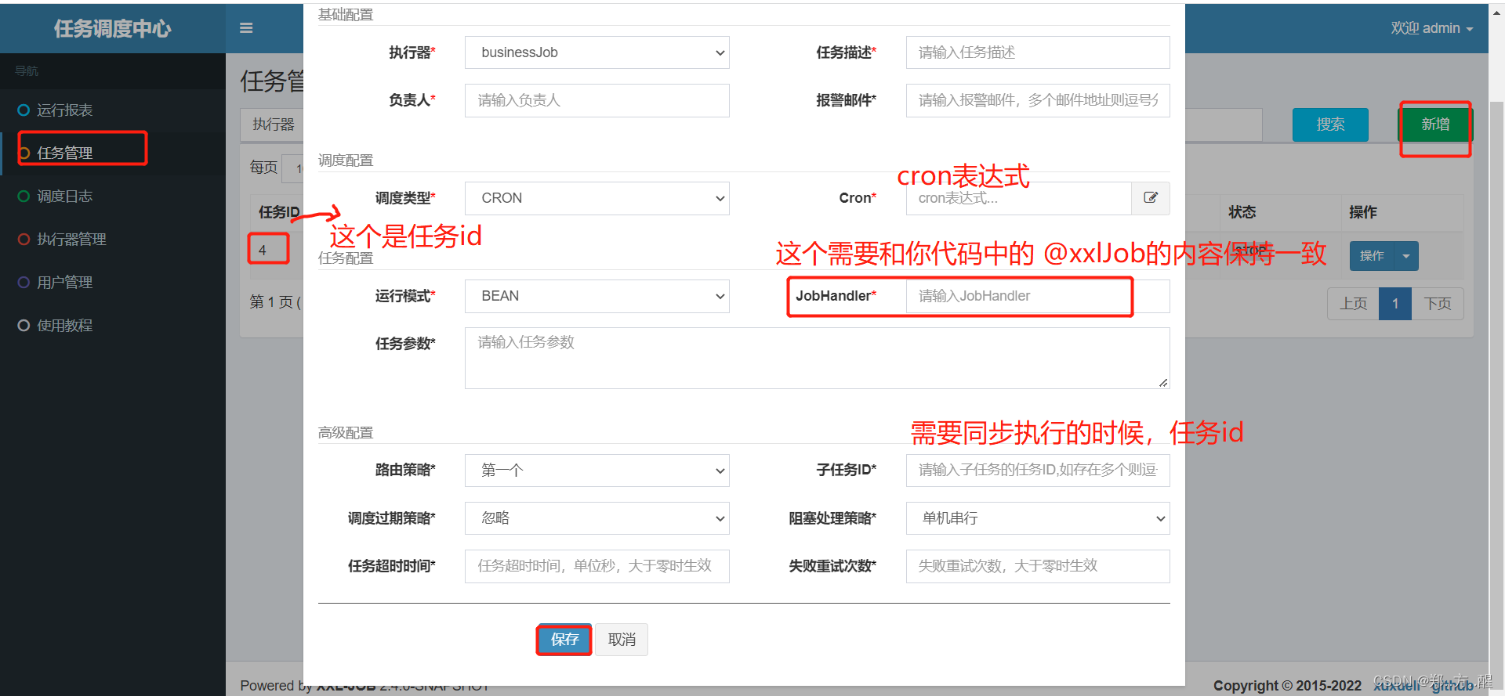
Task: Toggle the hamburger sidebar menu icon
Action: point(246,28)
